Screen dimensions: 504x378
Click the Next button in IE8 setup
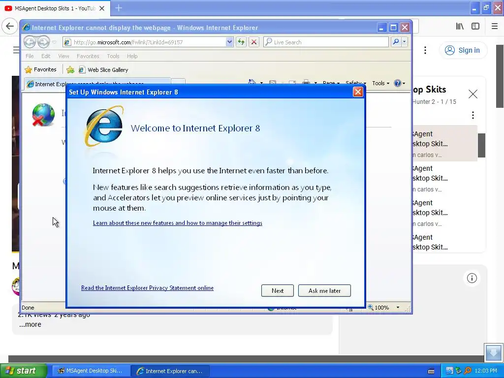click(x=278, y=290)
